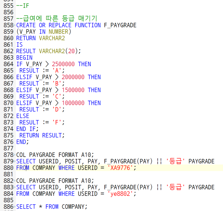223x211 pixels.
Task: Click line number 885 in the gutter
Action: (x=8, y=200)
